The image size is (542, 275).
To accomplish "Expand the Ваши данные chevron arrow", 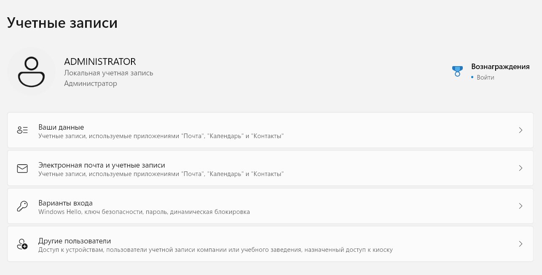I will coord(521,130).
